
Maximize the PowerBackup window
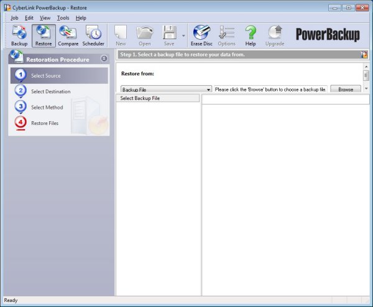point(348,7)
